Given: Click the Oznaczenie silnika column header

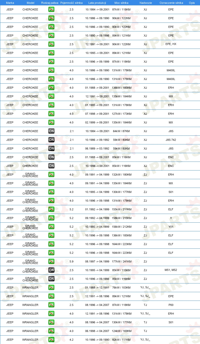Looking at the screenshot, I should pos(171,3).
